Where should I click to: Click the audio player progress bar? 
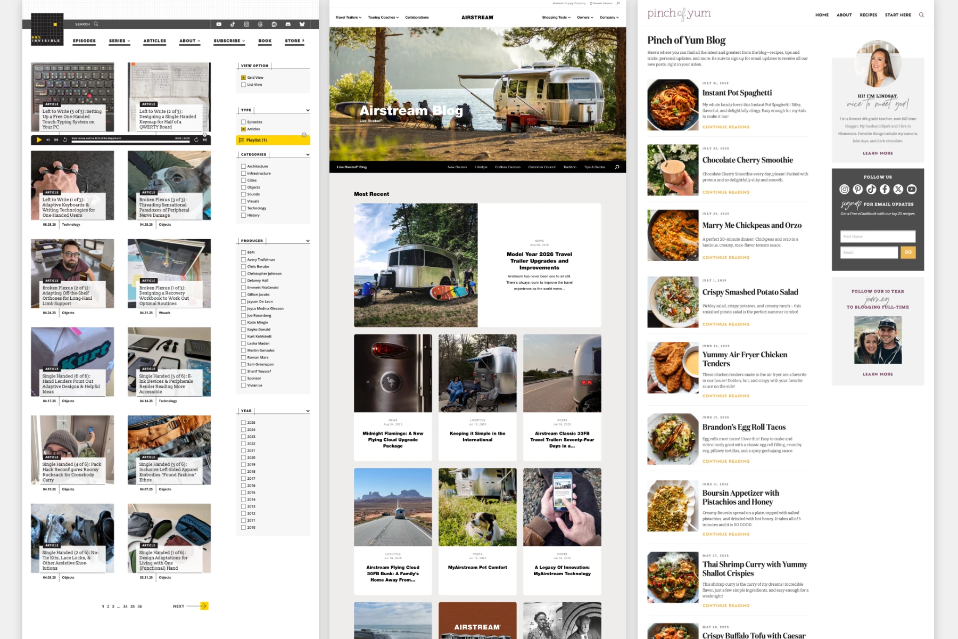130,141
